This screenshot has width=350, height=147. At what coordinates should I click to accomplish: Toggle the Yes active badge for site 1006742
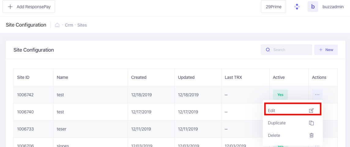click(x=280, y=94)
